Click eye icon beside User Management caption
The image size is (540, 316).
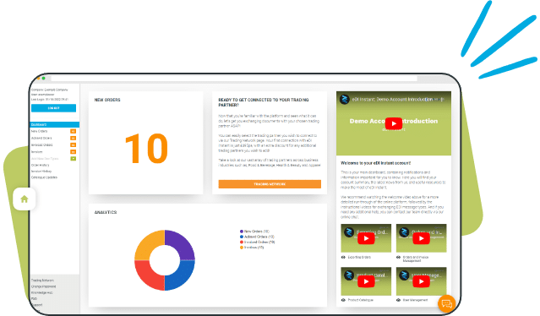coord(399,300)
